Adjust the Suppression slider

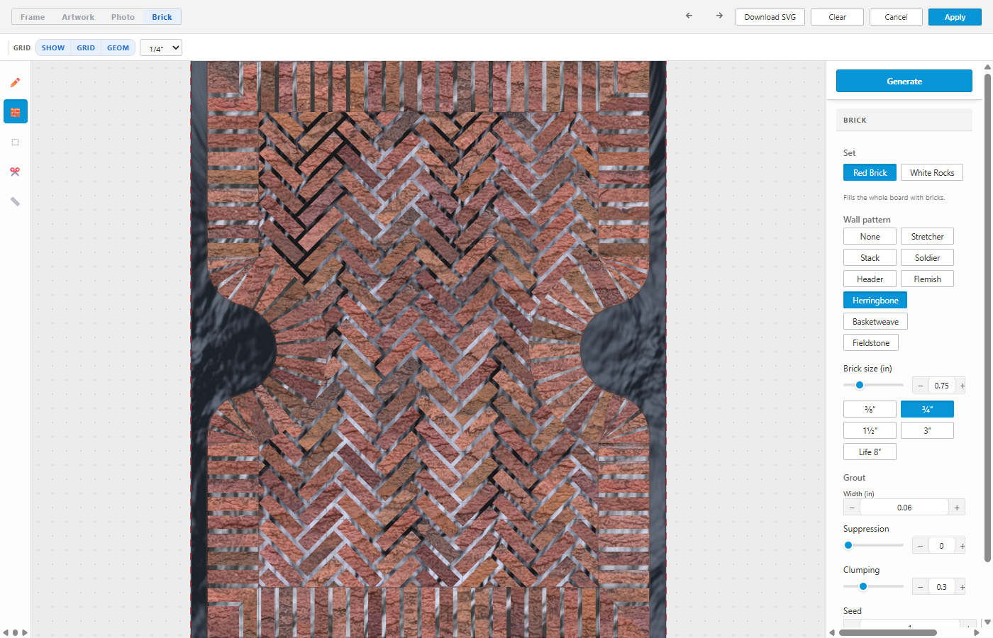click(873, 545)
